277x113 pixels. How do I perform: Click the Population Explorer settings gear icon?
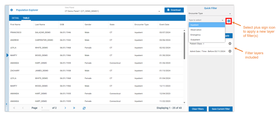12,10
